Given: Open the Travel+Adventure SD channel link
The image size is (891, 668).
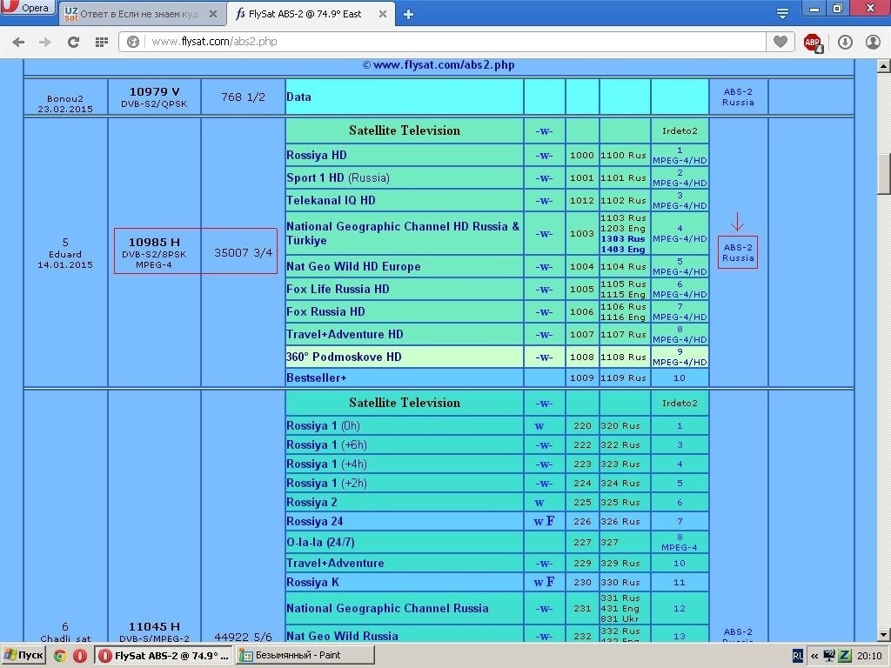Looking at the screenshot, I should coord(335,564).
